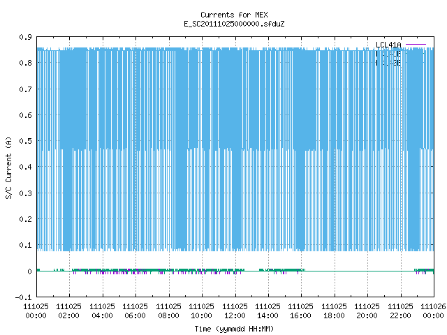Click the 0.2 y-axis tick label
This screenshot has width=447, height=335.
coord(25,219)
